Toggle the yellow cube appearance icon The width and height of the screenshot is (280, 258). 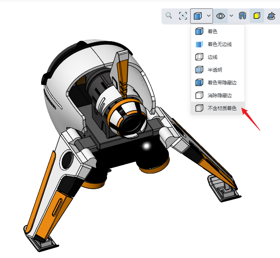click(256, 16)
